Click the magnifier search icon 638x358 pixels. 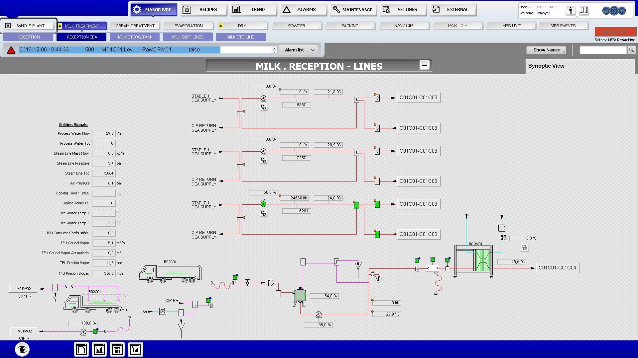coord(631,50)
